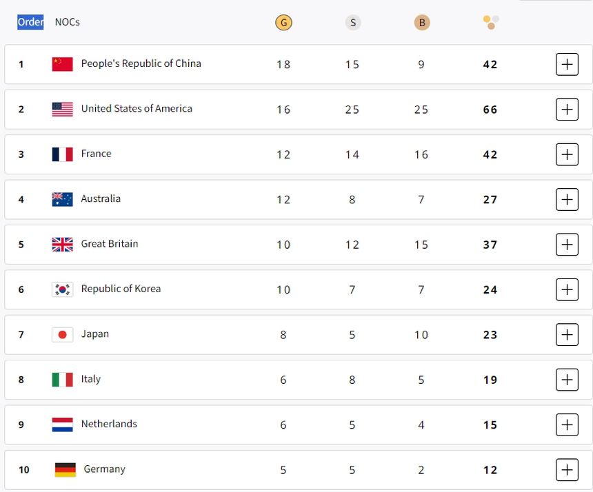Click the total medals column icon
Viewport: 593px width, 492px height.
click(490, 22)
